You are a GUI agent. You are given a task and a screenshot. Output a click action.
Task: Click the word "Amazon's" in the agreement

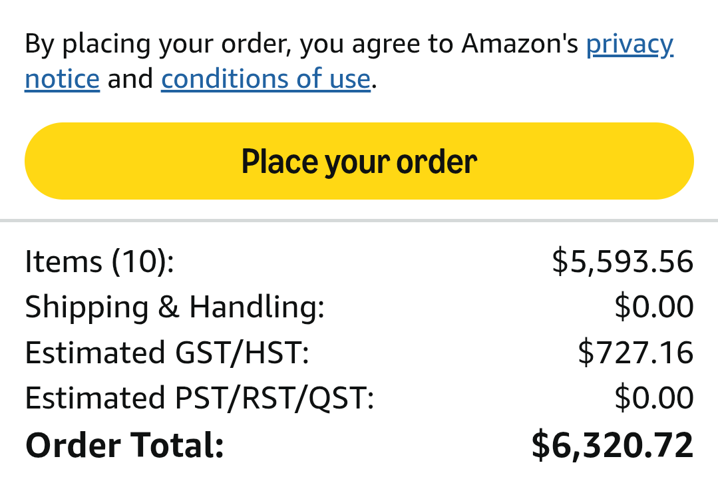(x=520, y=45)
